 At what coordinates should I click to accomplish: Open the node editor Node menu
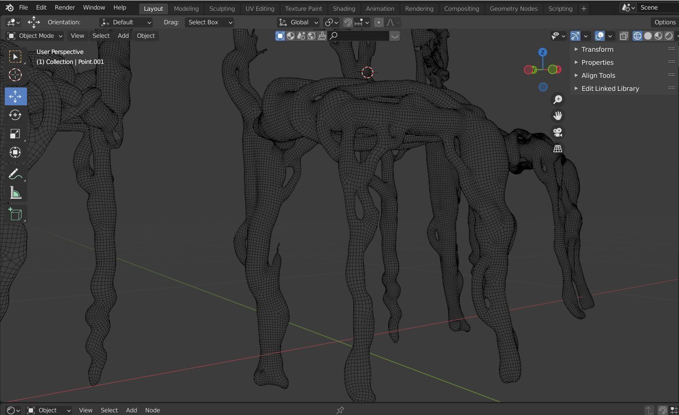point(153,410)
